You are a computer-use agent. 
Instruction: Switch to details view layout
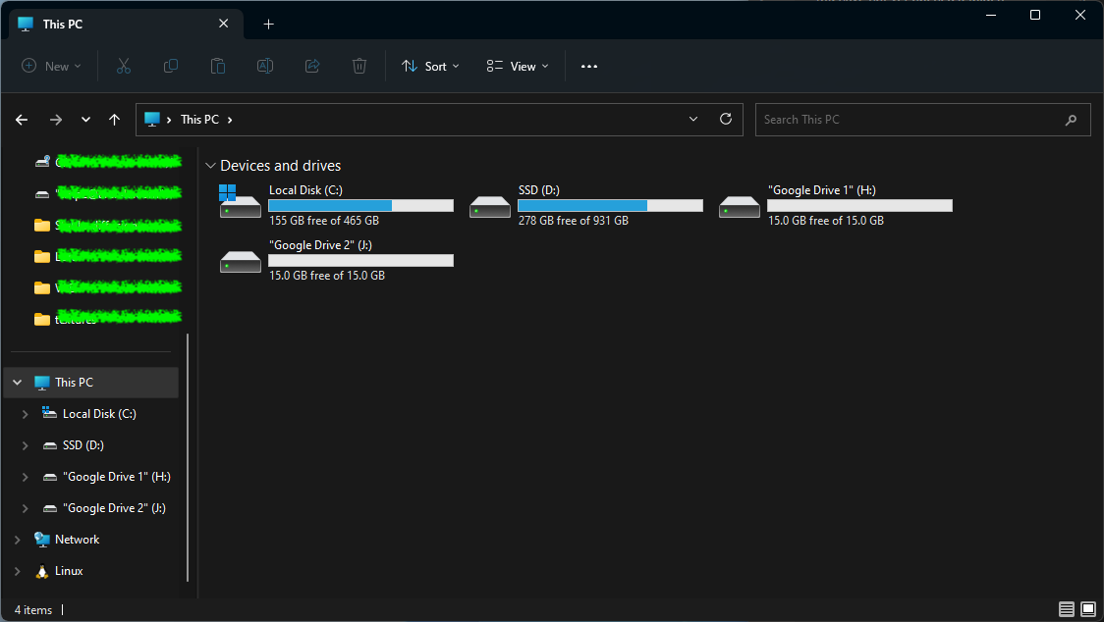click(x=1067, y=609)
